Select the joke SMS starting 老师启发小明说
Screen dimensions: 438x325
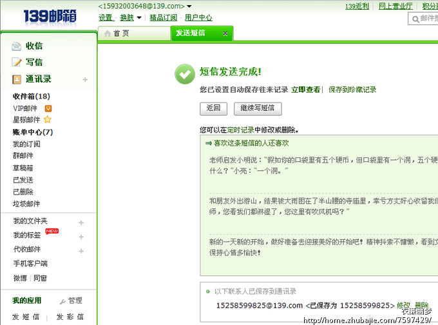coord(323,165)
